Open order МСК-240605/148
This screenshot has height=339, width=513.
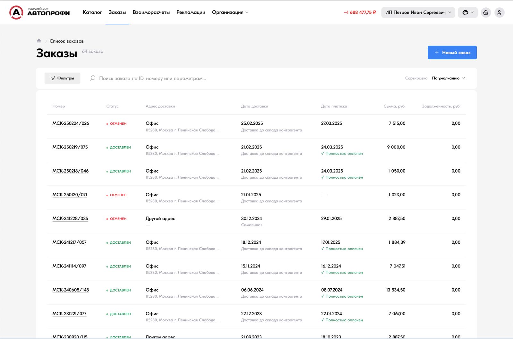tap(71, 290)
